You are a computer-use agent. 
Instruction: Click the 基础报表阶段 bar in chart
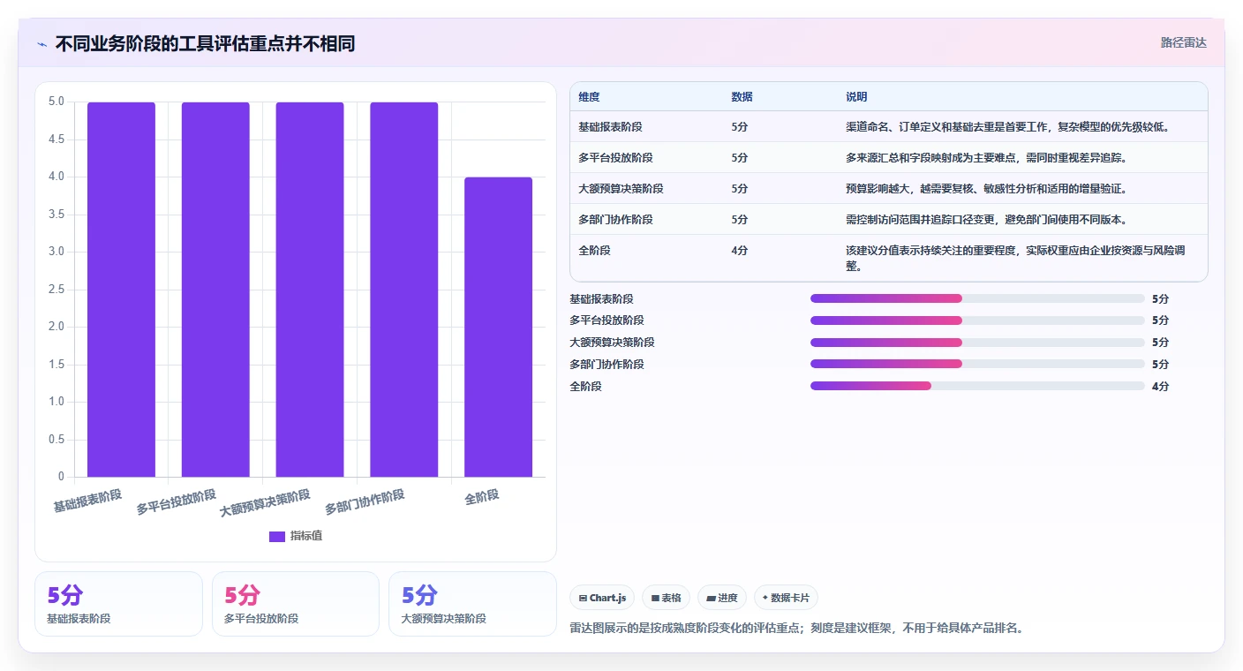click(x=121, y=290)
